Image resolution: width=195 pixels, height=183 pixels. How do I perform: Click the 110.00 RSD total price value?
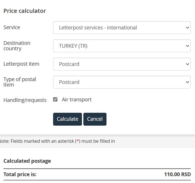pyautogui.click(x=177, y=174)
